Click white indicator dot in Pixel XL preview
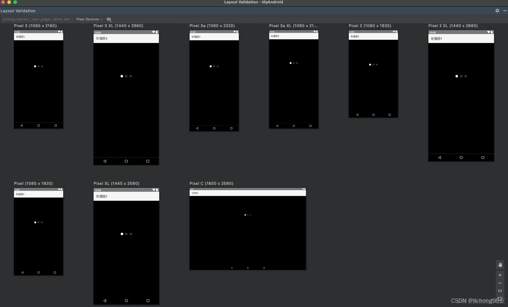Image resolution: width=508 pixels, height=307 pixels. pyautogui.click(x=122, y=234)
